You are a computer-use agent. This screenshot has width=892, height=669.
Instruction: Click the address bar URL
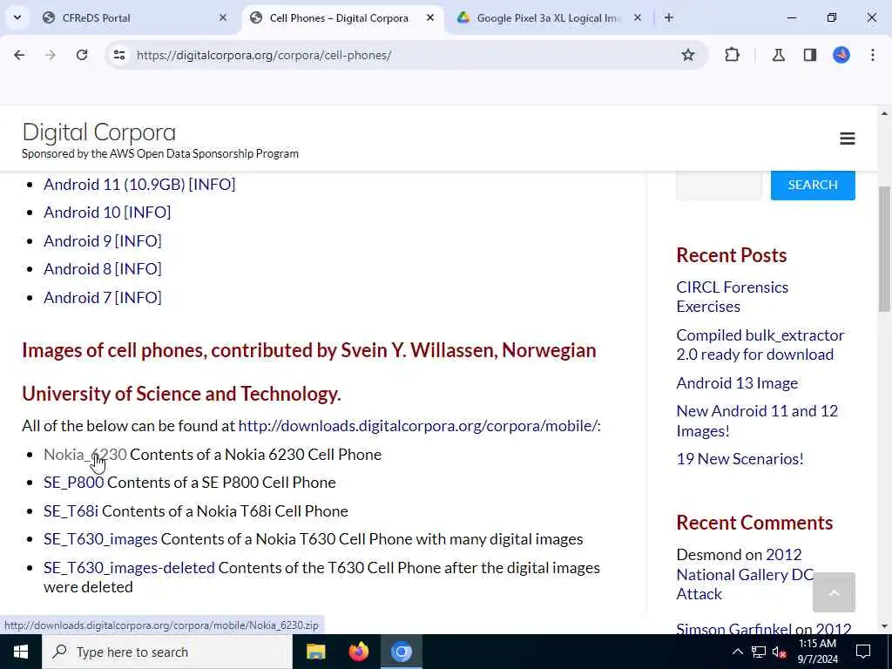click(x=264, y=55)
